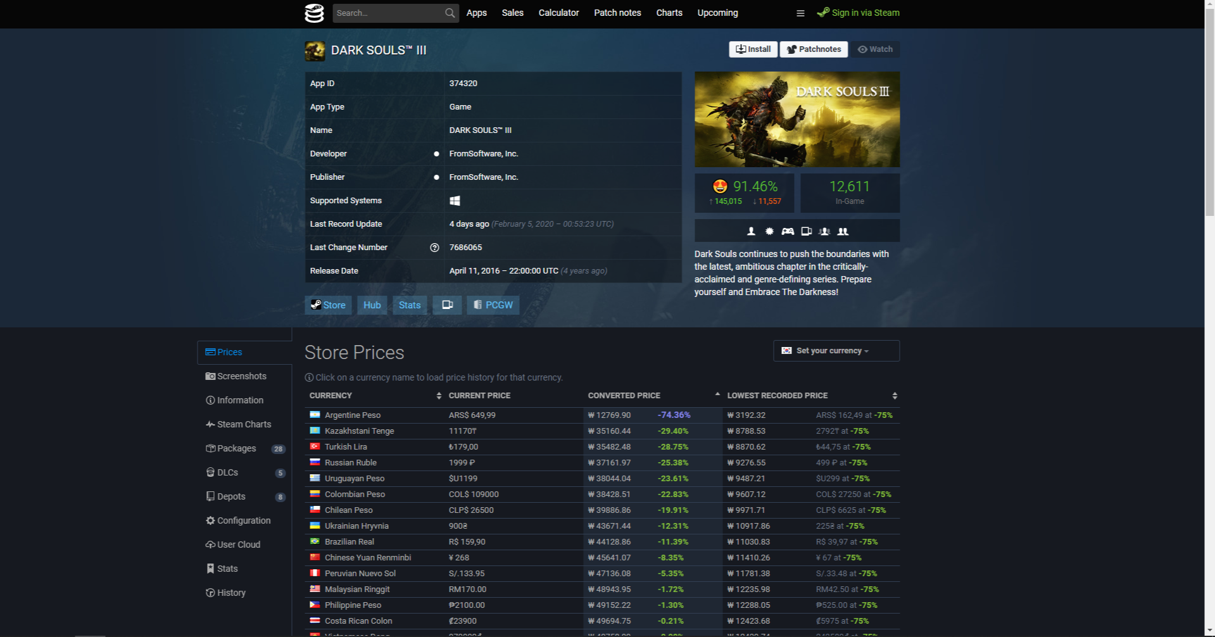The image size is (1215, 637).
Task: Click the Windows logo under Supported Systems
Action: click(455, 201)
